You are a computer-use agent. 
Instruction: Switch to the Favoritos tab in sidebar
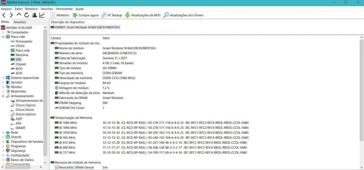(x=20, y=22)
